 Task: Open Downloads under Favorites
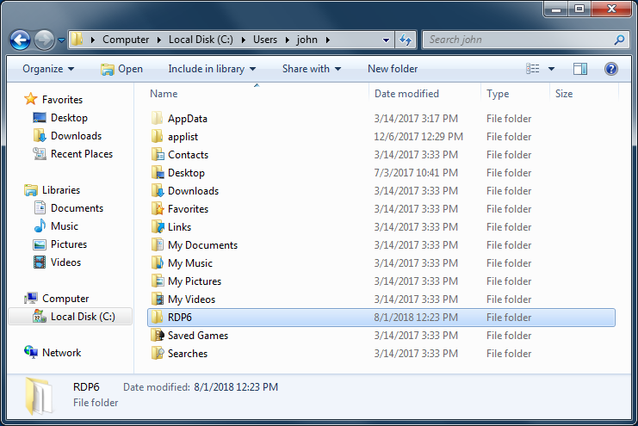[76, 136]
